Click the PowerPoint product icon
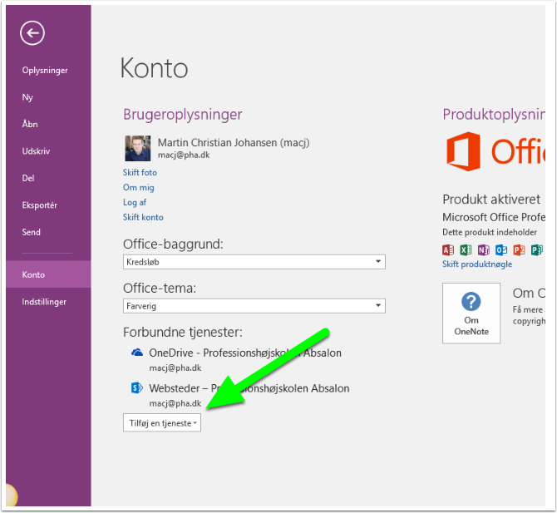The width and height of the screenshot is (557, 513). (519, 250)
